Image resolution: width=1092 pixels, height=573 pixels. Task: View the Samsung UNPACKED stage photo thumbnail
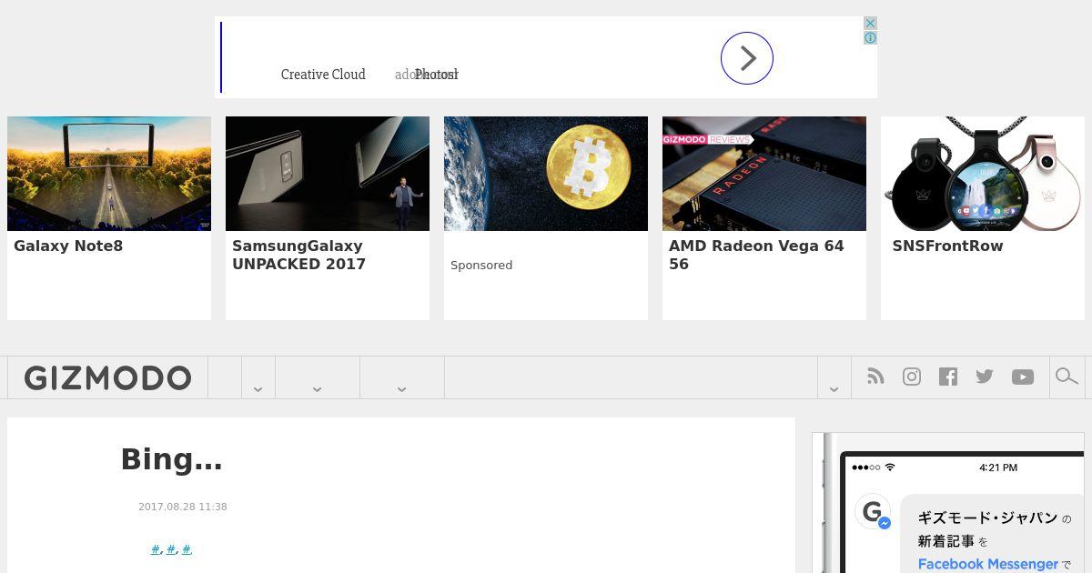(328, 174)
